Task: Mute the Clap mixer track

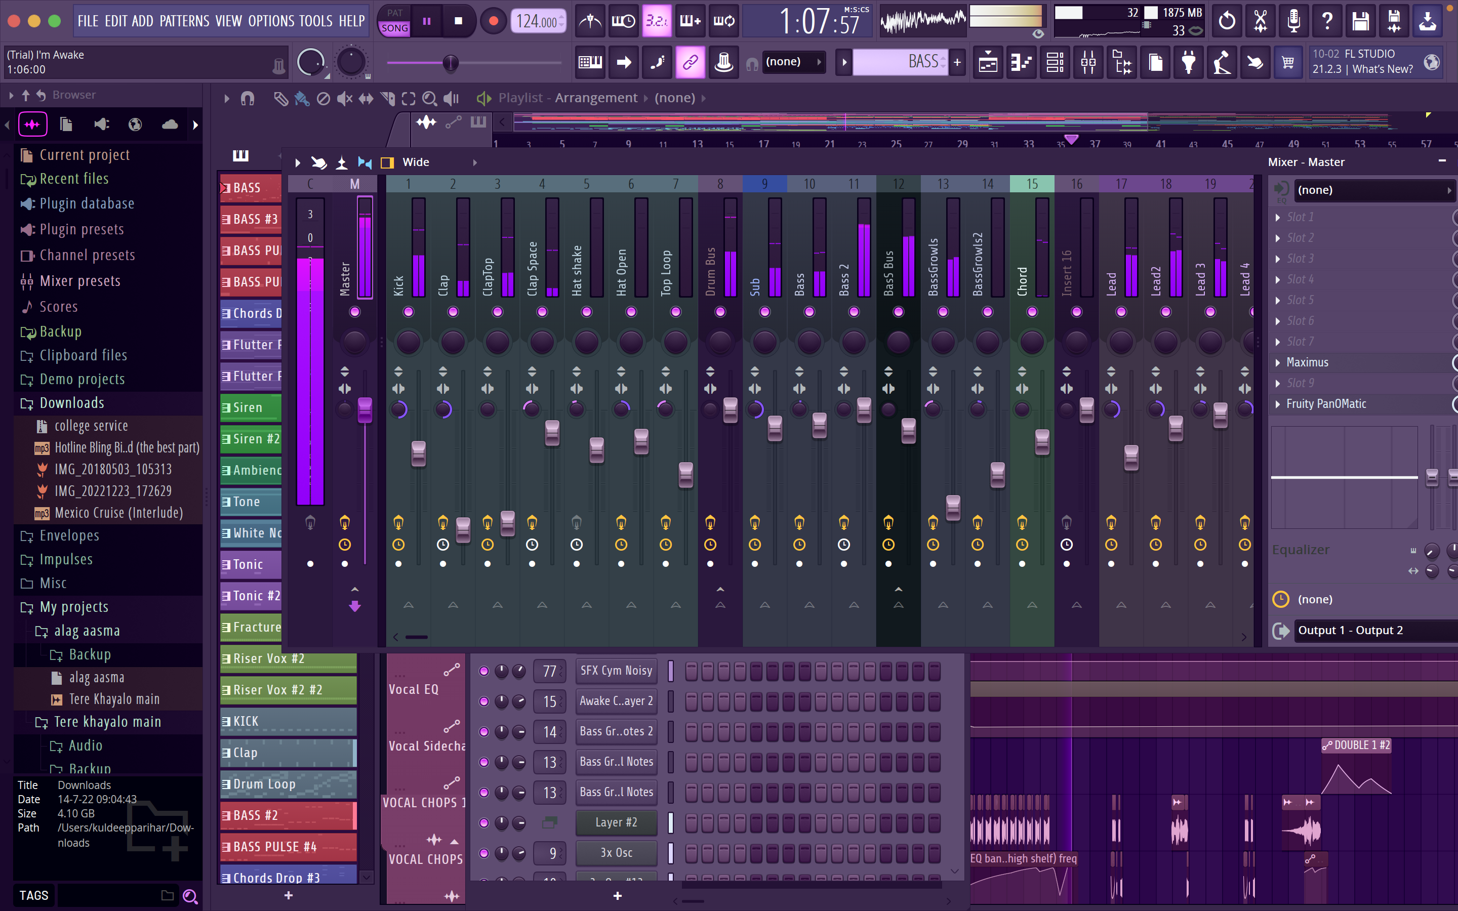Action: click(453, 311)
